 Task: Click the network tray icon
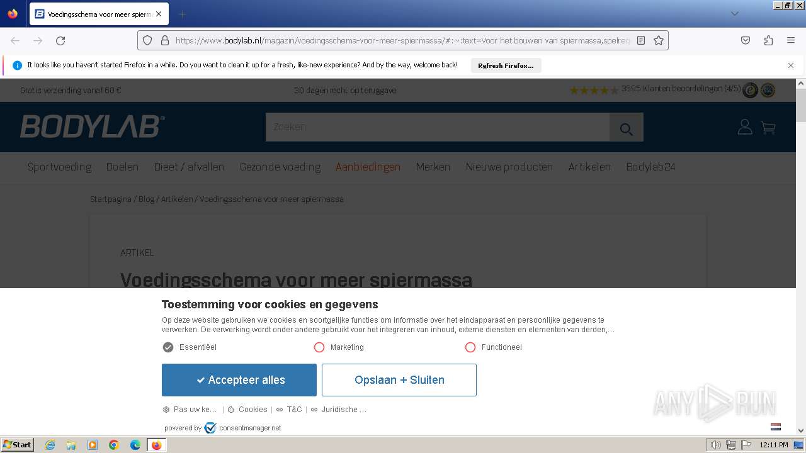[x=731, y=445]
